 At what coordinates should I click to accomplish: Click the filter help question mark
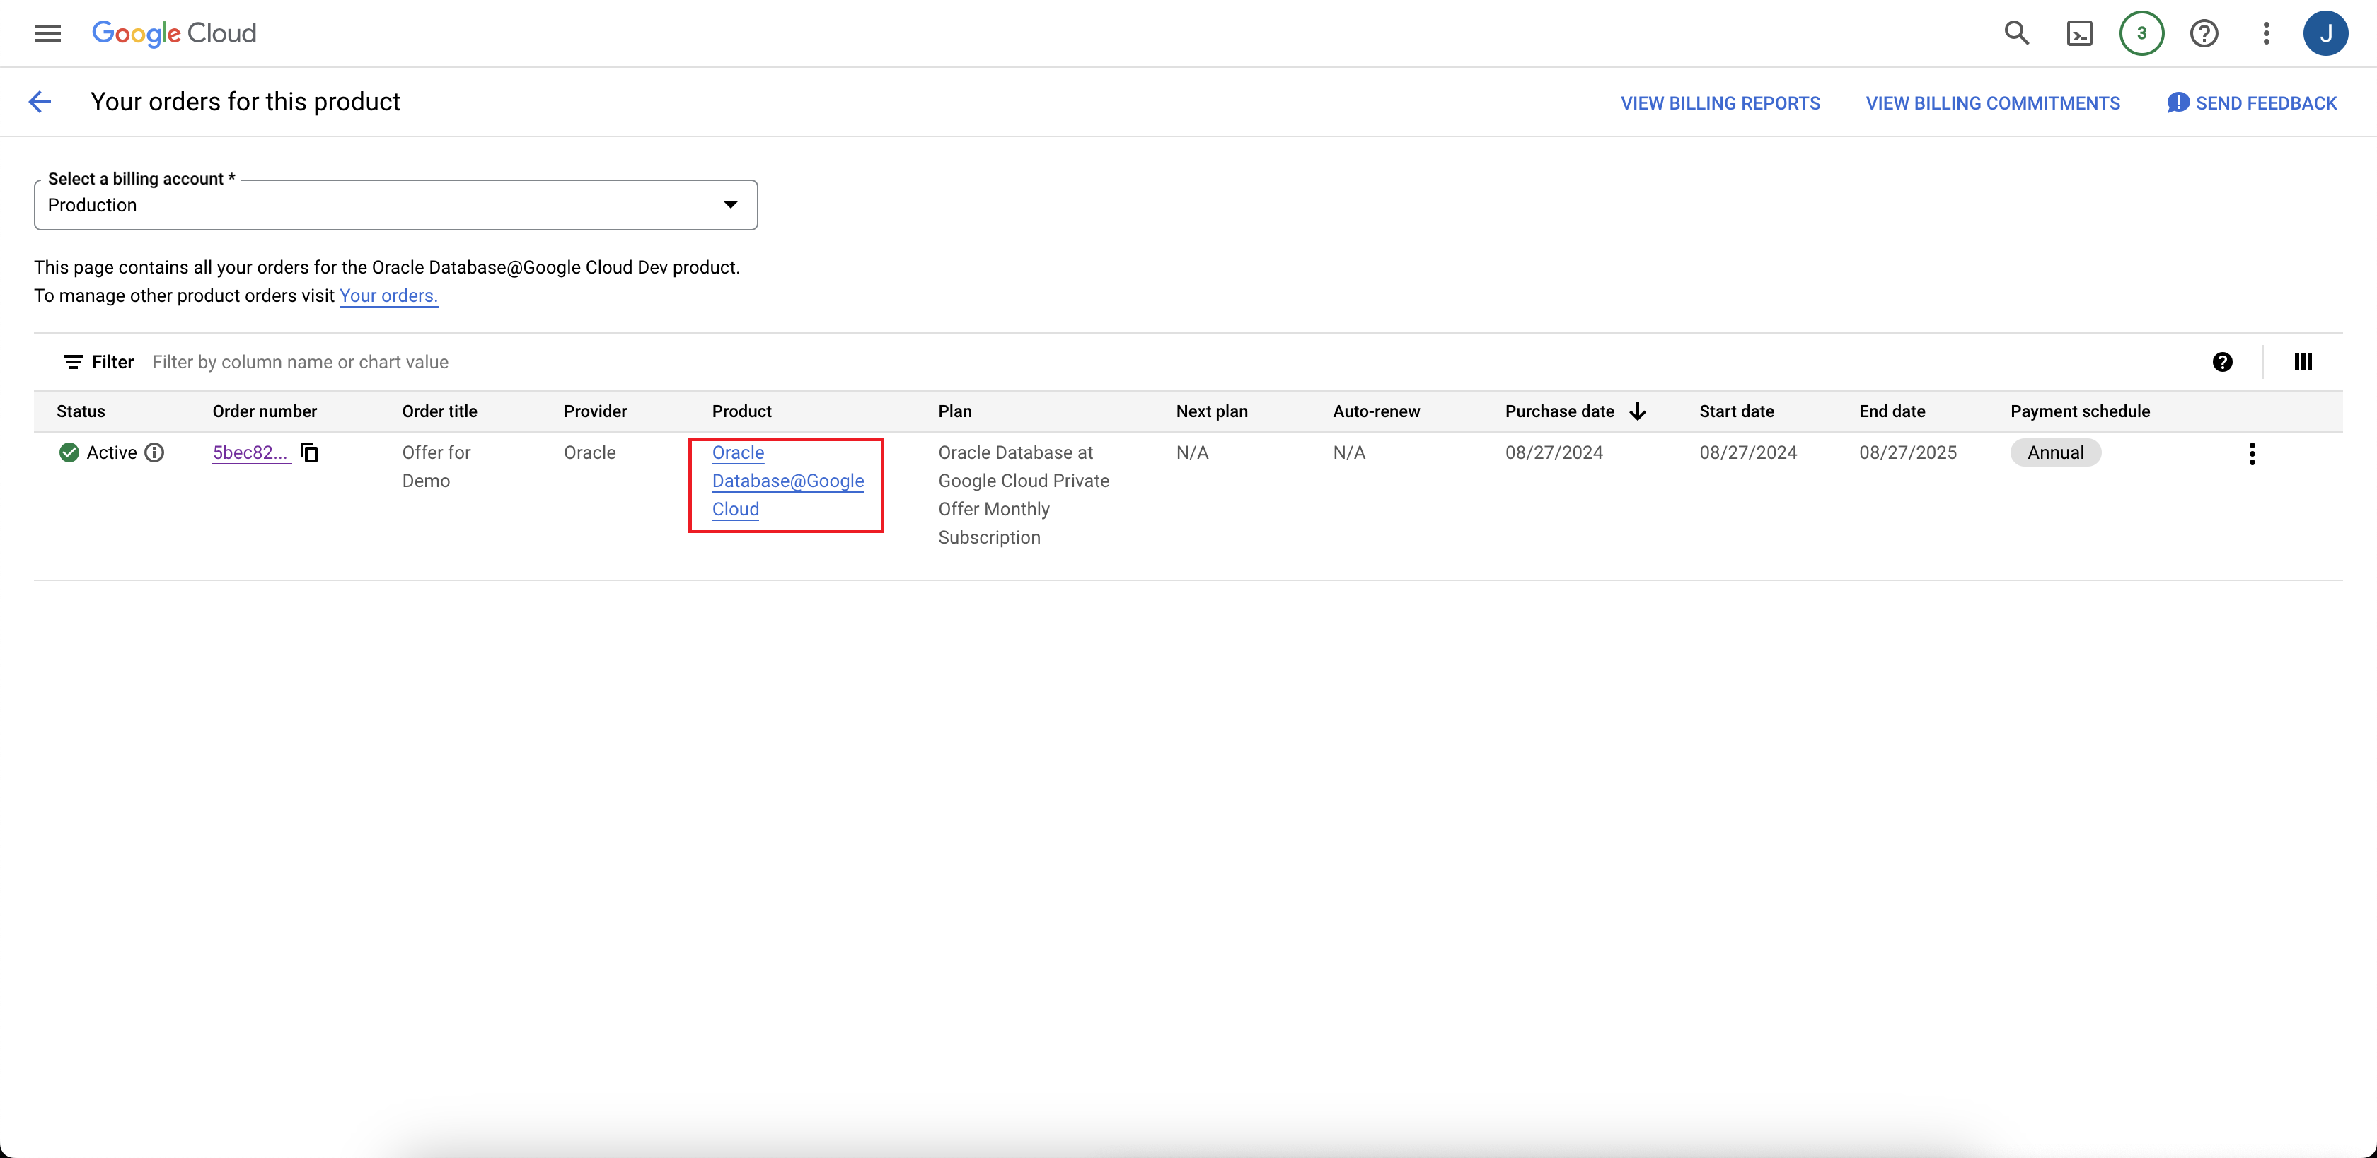[x=2223, y=361]
